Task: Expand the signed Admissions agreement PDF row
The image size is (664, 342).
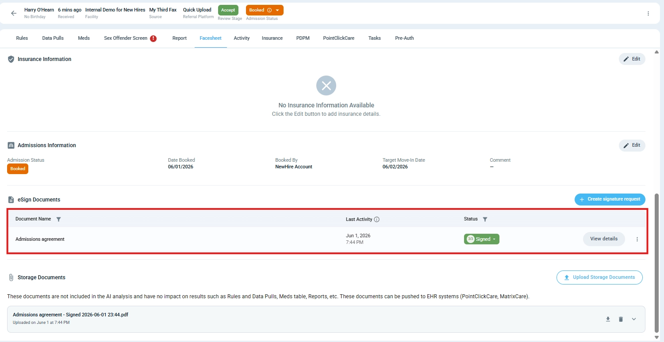Action: pos(634,319)
